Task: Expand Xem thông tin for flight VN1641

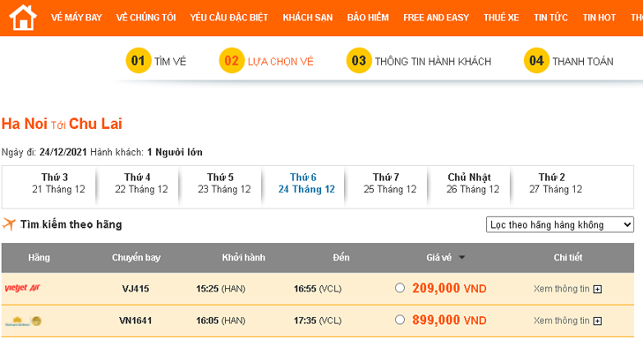Action: tap(562, 321)
